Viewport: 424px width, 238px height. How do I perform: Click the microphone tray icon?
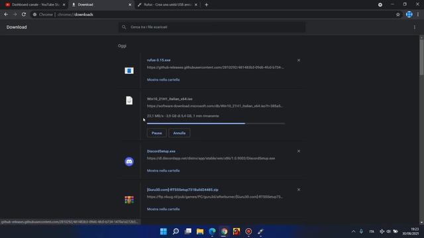coord(361,231)
